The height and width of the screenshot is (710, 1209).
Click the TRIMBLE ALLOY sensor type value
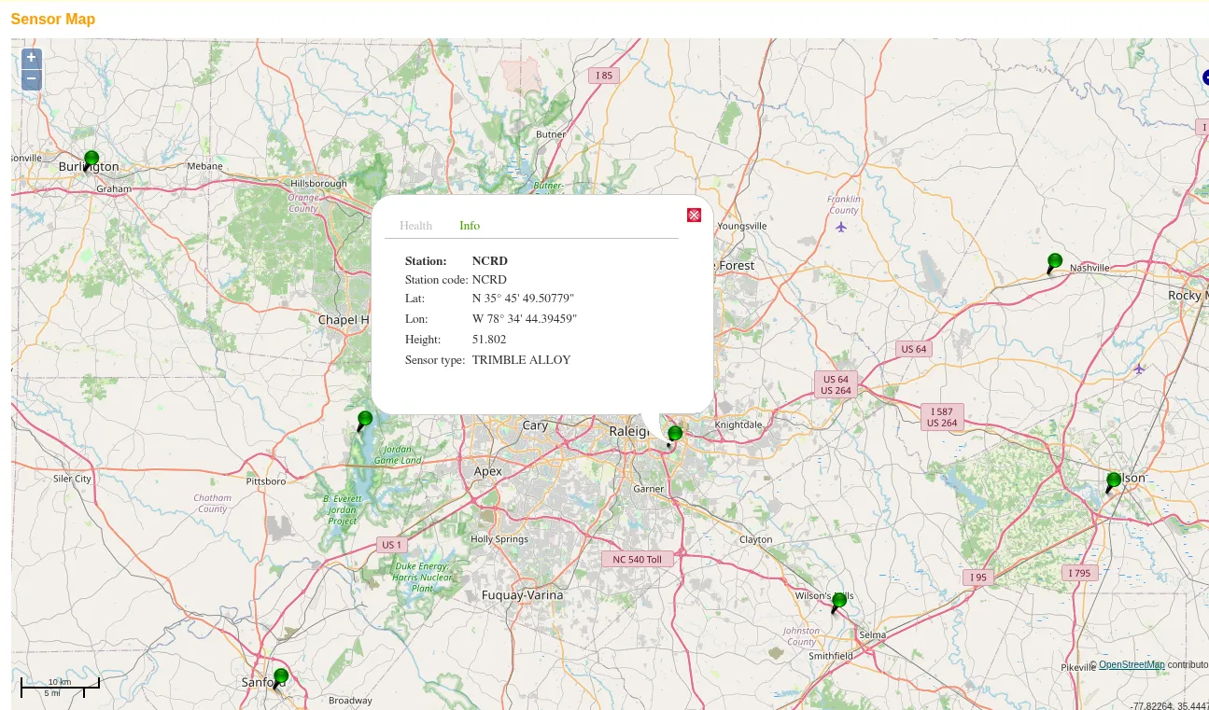coord(521,360)
